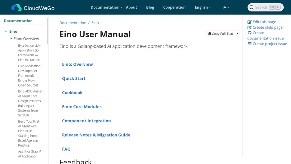Open LLM Application Development Framework sidebar item
291x164 pixels.
[29, 76]
